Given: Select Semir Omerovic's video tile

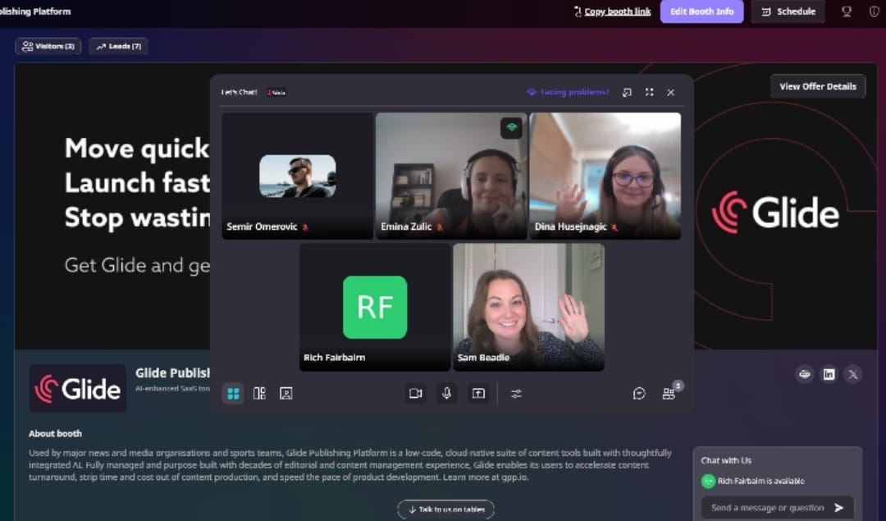Looking at the screenshot, I should pos(297,176).
